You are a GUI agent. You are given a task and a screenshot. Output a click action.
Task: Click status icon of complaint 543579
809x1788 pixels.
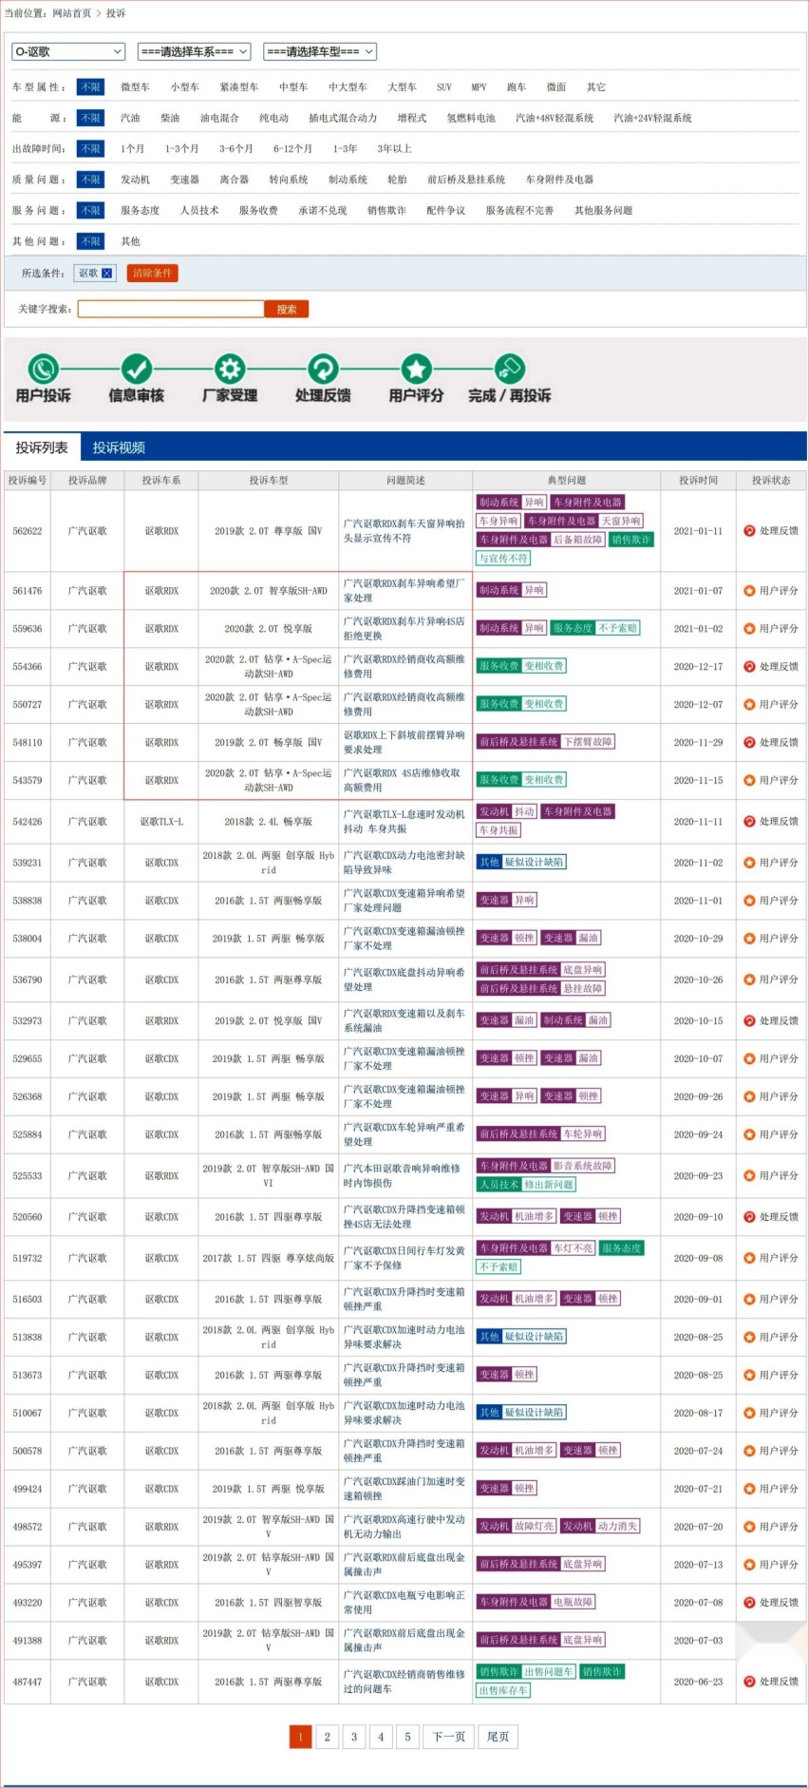(x=749, y=780)
